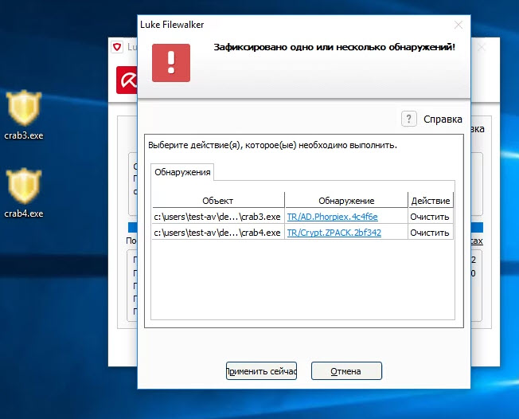
Task: Close the Luke Filewalker detection dialog
Action: pyautogui.click(x=458, y=25)
